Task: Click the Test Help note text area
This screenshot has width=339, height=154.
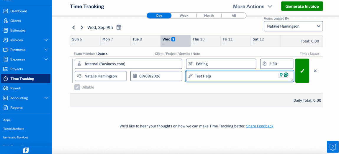Action: (x=240, y=76)
